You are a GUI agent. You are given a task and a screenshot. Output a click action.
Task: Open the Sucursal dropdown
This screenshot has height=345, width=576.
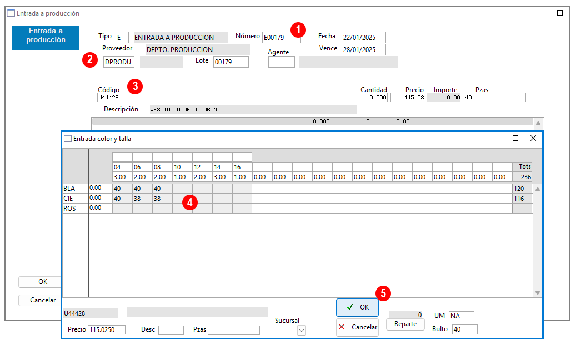302,331
